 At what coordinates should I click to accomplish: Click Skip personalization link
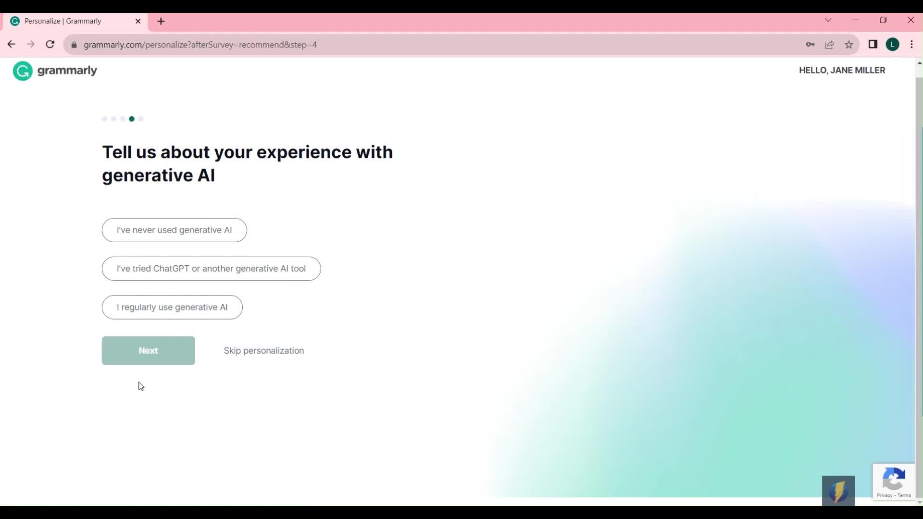point(264,351)
